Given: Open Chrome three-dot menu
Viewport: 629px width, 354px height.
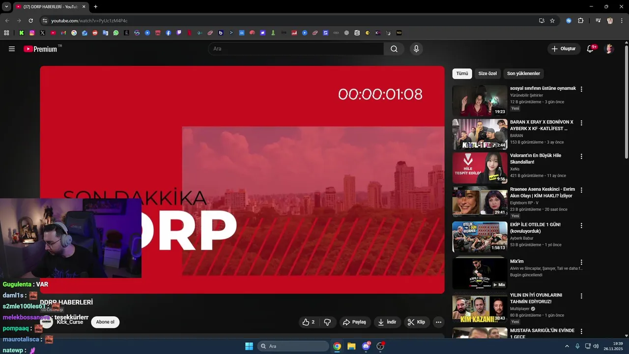Looking at the screenshot, I should (x=622, y=21).
